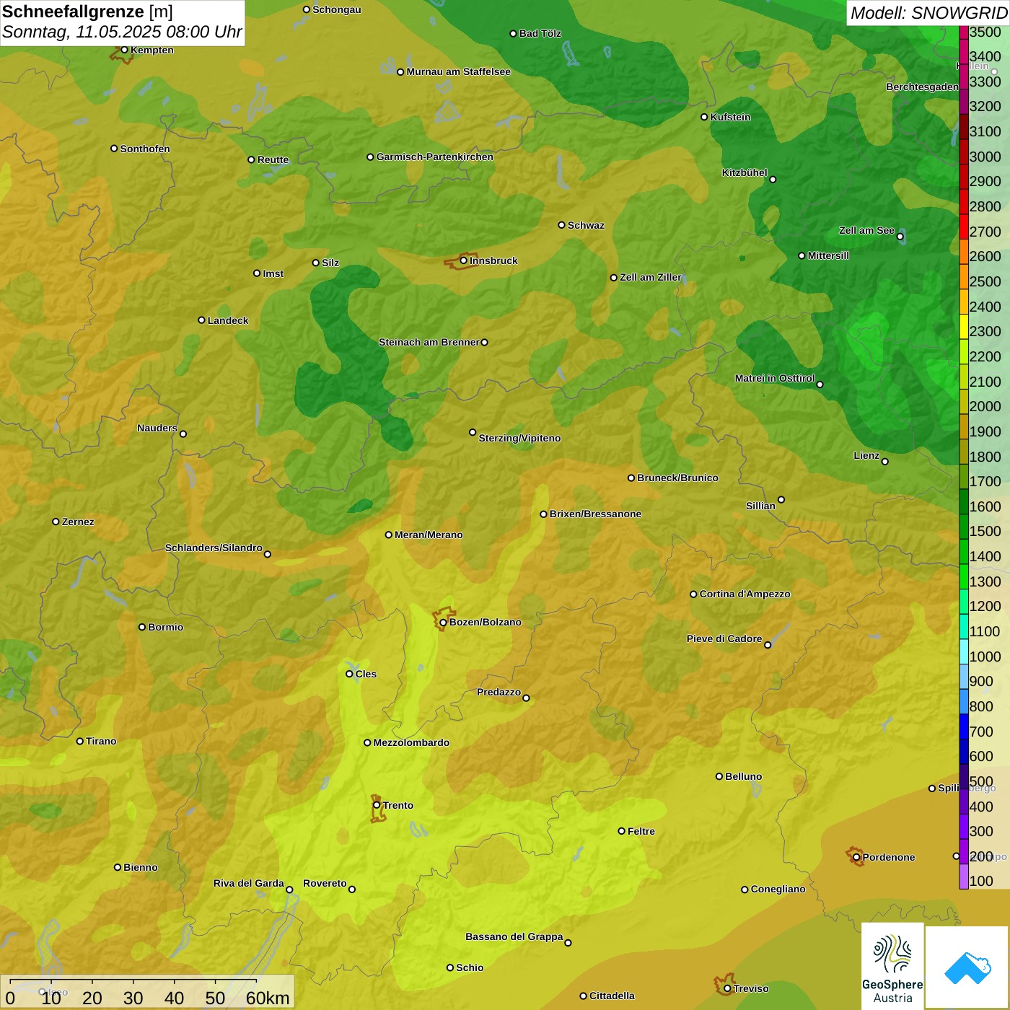Screen dimensions: 1010x1010
Task: Click the Cittadella town marker dot
Action: click(584, 996)
